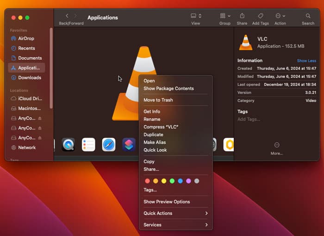Open the Group dropdown chevron
This screenshot has height=236, width=324.
(229, 16)
